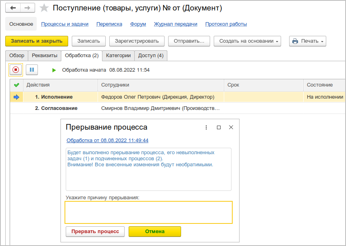346x246 pixels.
Task: Click the red stop process icon
Action: (16, 70)
